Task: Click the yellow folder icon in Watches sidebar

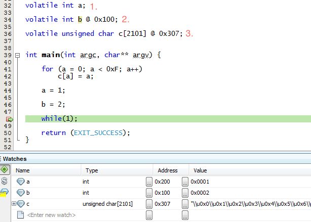Action: pyautogui.click(x=5, y=192)
